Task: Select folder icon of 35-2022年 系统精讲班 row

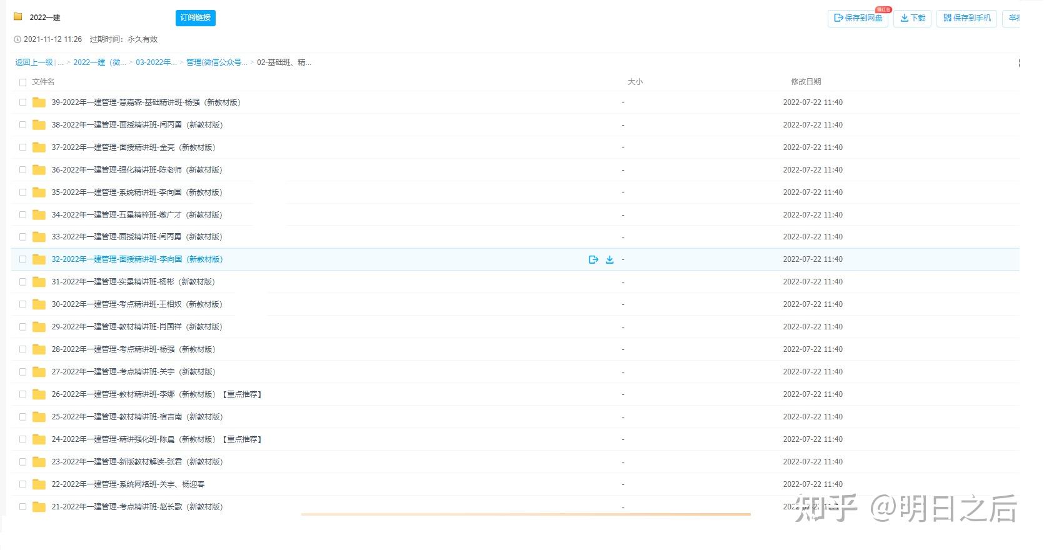Action: coord(39,192)
